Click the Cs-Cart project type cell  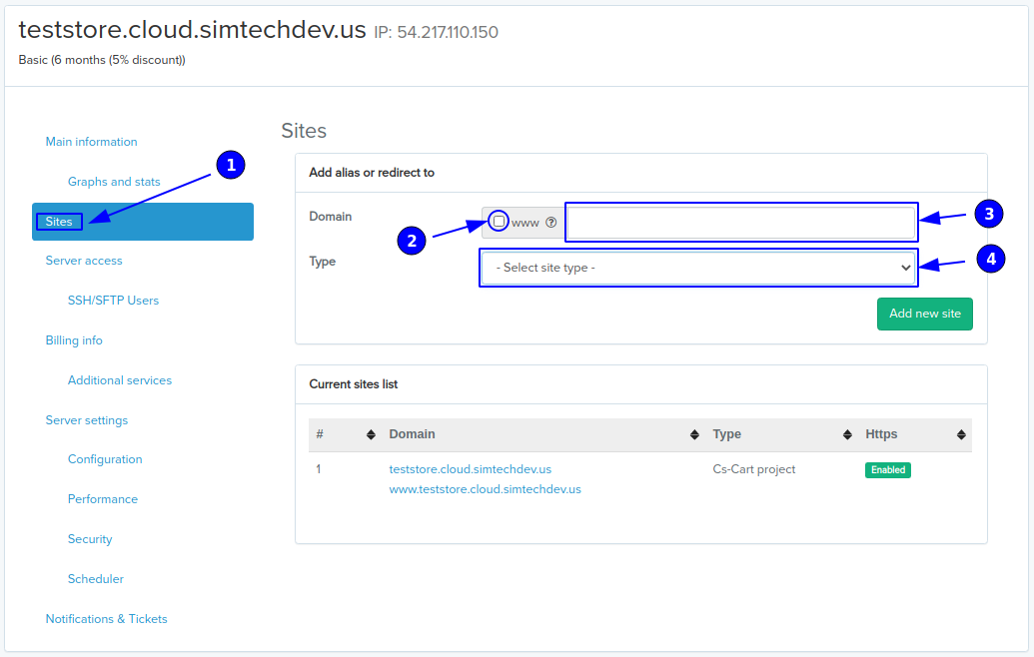click(753, 469)
